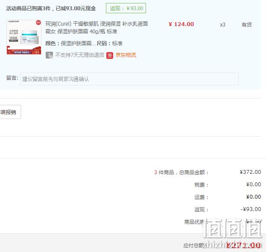
Task: Open the Curel cream product thumbnail
Action: 24,37
